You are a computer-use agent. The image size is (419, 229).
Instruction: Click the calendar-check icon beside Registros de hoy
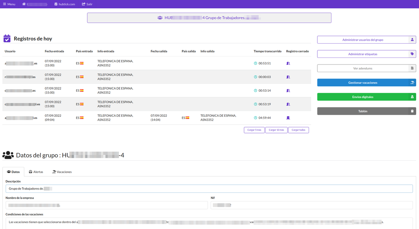(x=7, y=38)
